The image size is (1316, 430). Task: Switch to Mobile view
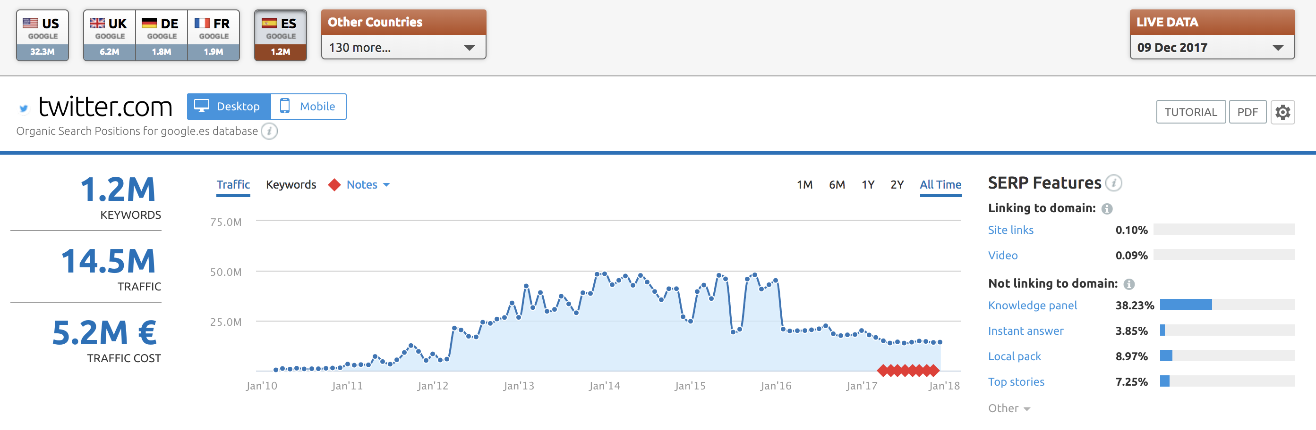coord(308,107)
